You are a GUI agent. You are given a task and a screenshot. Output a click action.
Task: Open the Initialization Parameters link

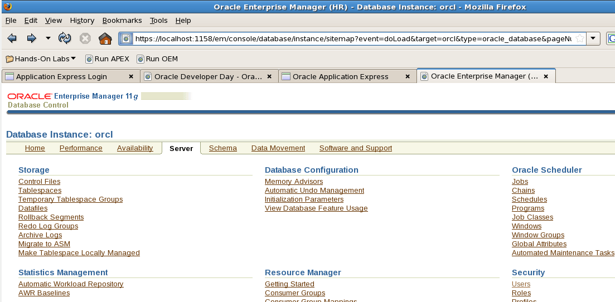click(304, 199)
